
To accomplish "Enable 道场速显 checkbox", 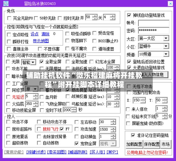I will [x=94, y=49].
